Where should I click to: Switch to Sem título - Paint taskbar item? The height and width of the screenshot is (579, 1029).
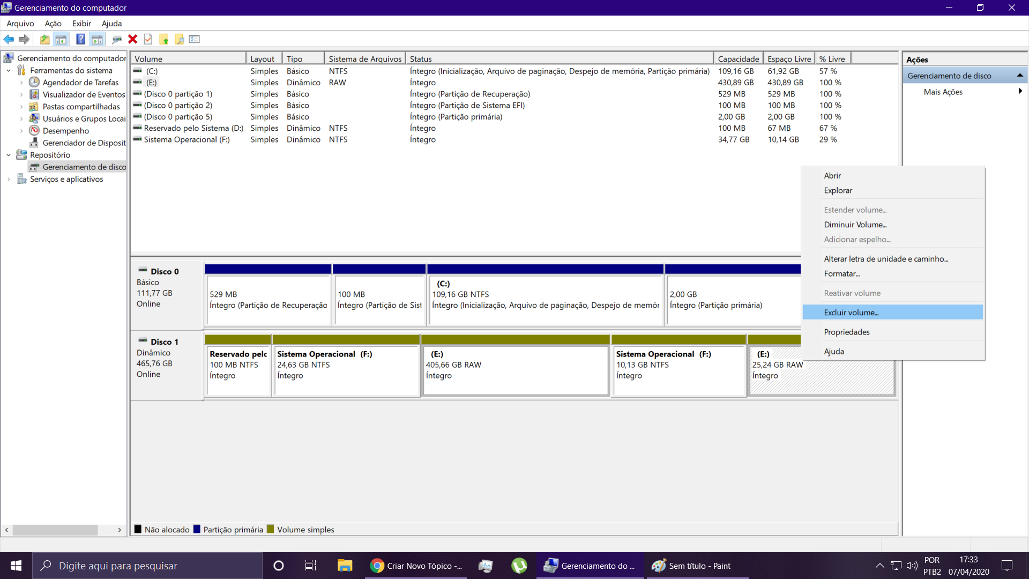tap(697, 566)
